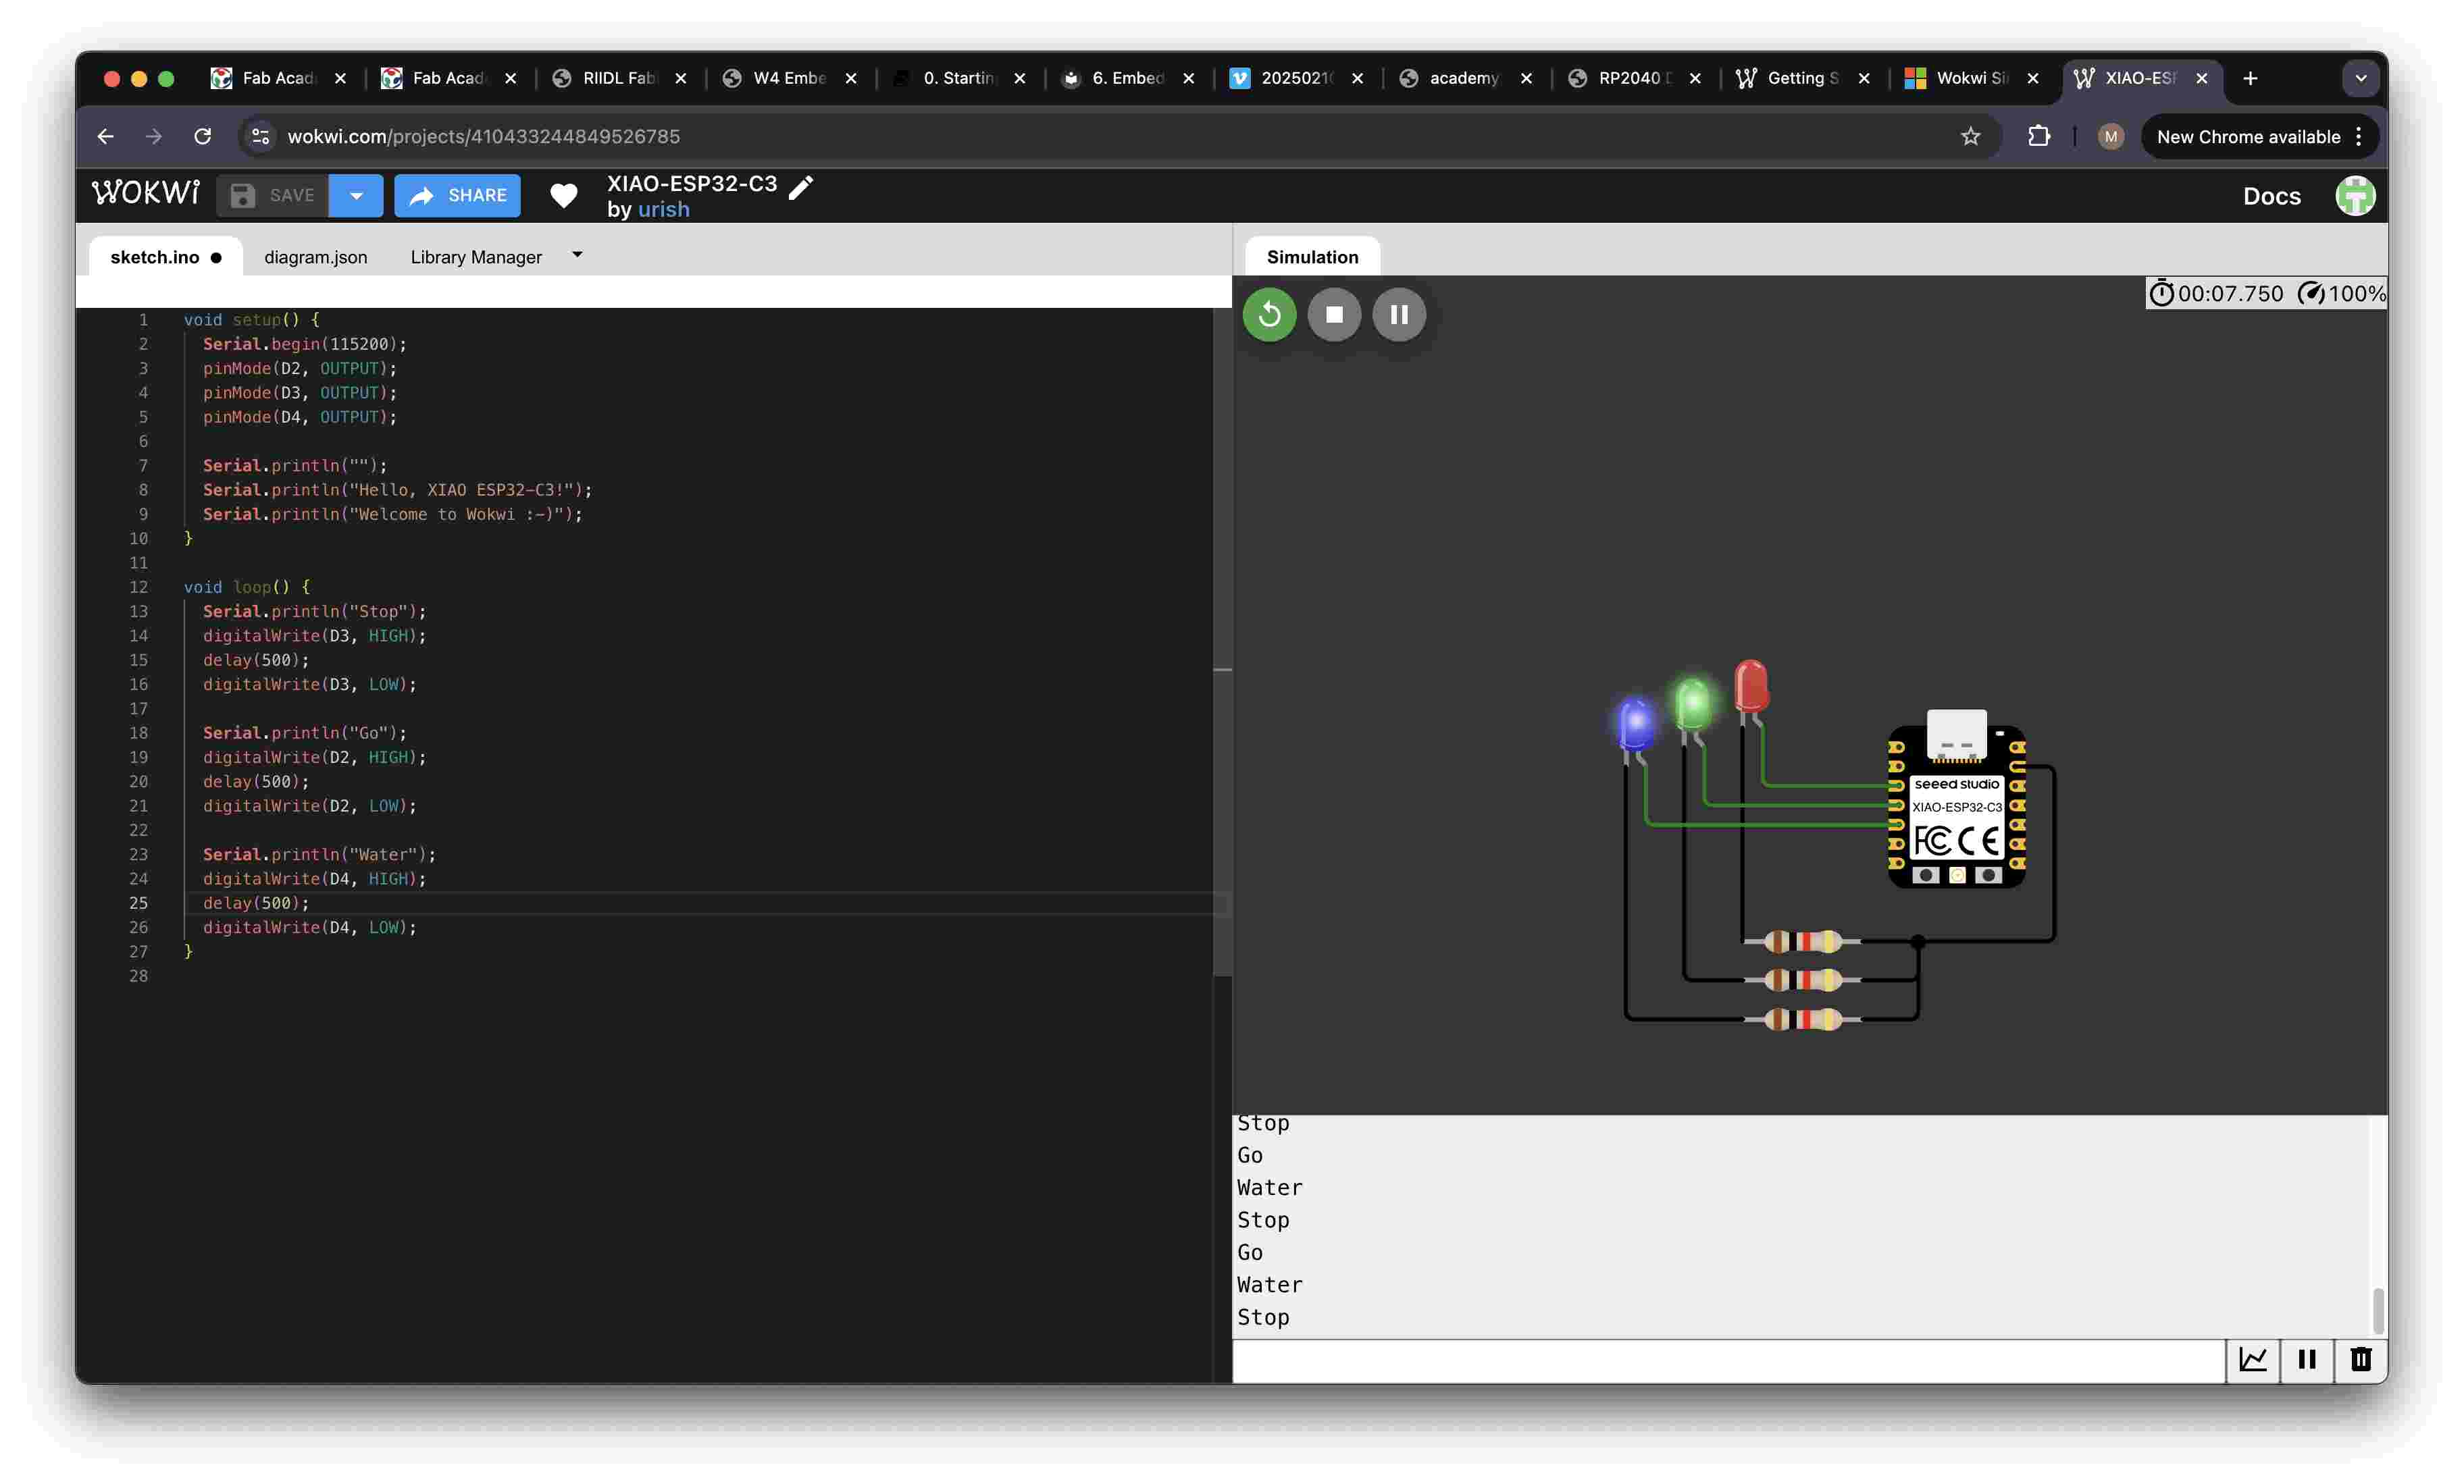Screen dimensions: 2464x1484
Task: Click the Wokwi logo
Action: (146, 194)
